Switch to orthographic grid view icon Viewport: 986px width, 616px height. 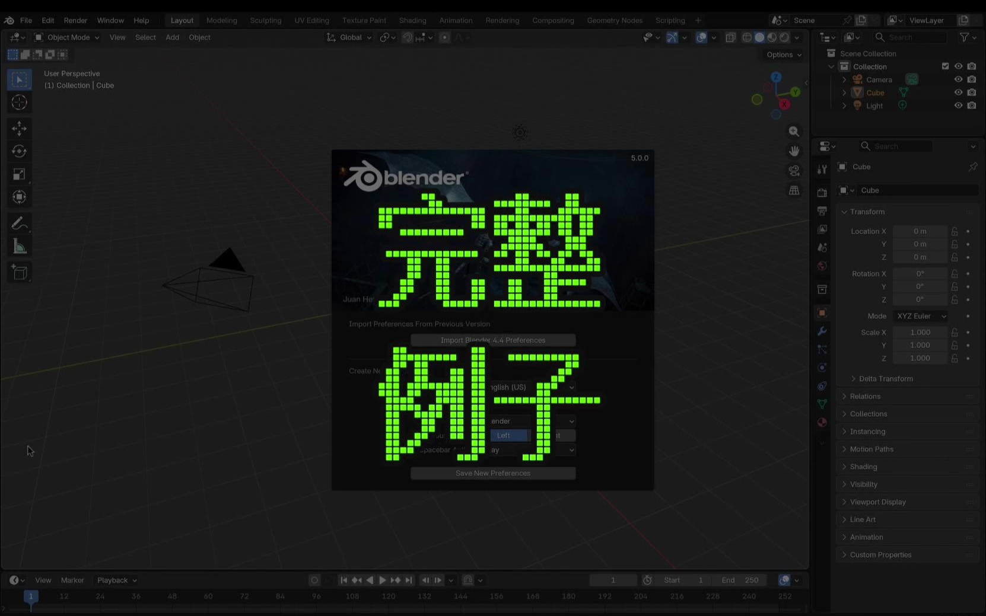point(794,190)
